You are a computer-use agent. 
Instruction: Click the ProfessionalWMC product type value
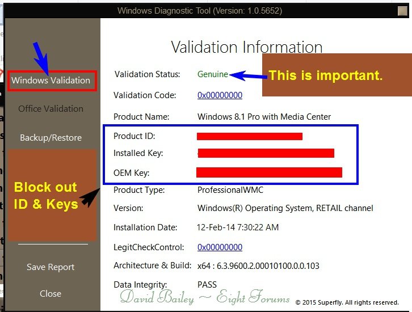pos(230,190)
